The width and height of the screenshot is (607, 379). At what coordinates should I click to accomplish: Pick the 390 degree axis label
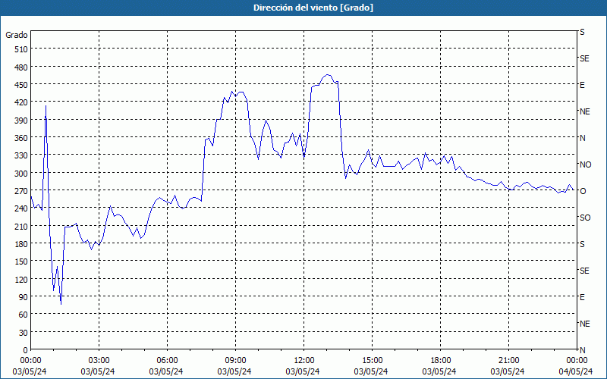coord(22,121)
